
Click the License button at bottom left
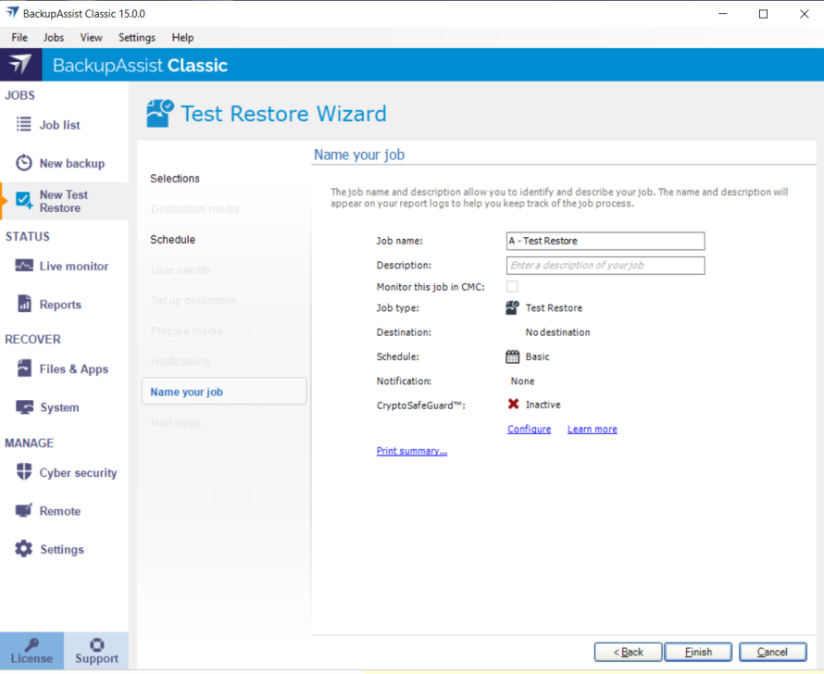point(31,652)
